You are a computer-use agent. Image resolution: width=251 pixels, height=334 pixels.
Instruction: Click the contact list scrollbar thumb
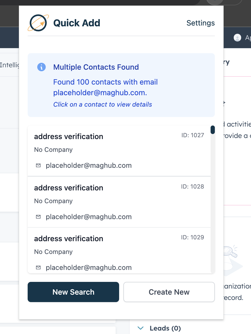212,130
